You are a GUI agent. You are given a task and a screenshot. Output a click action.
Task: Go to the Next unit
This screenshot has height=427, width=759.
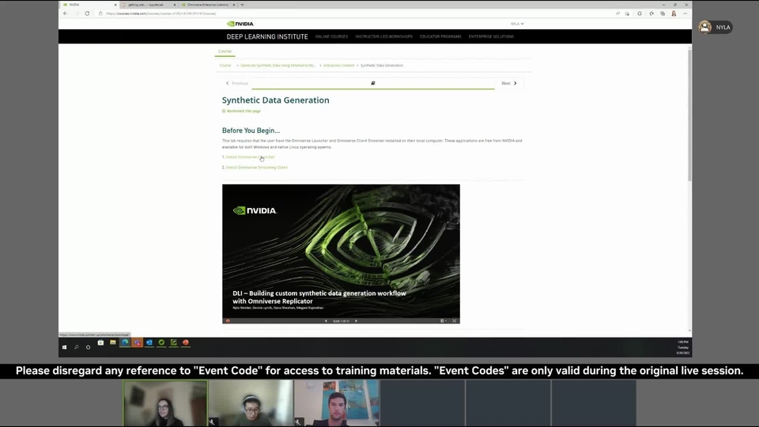point(508,83)
